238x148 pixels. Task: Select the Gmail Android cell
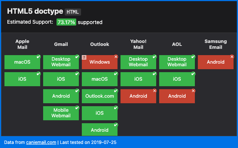tap(61, 96)
